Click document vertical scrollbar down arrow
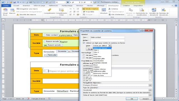179x101 pixels. pyautogui.click(x=176, y=89)
